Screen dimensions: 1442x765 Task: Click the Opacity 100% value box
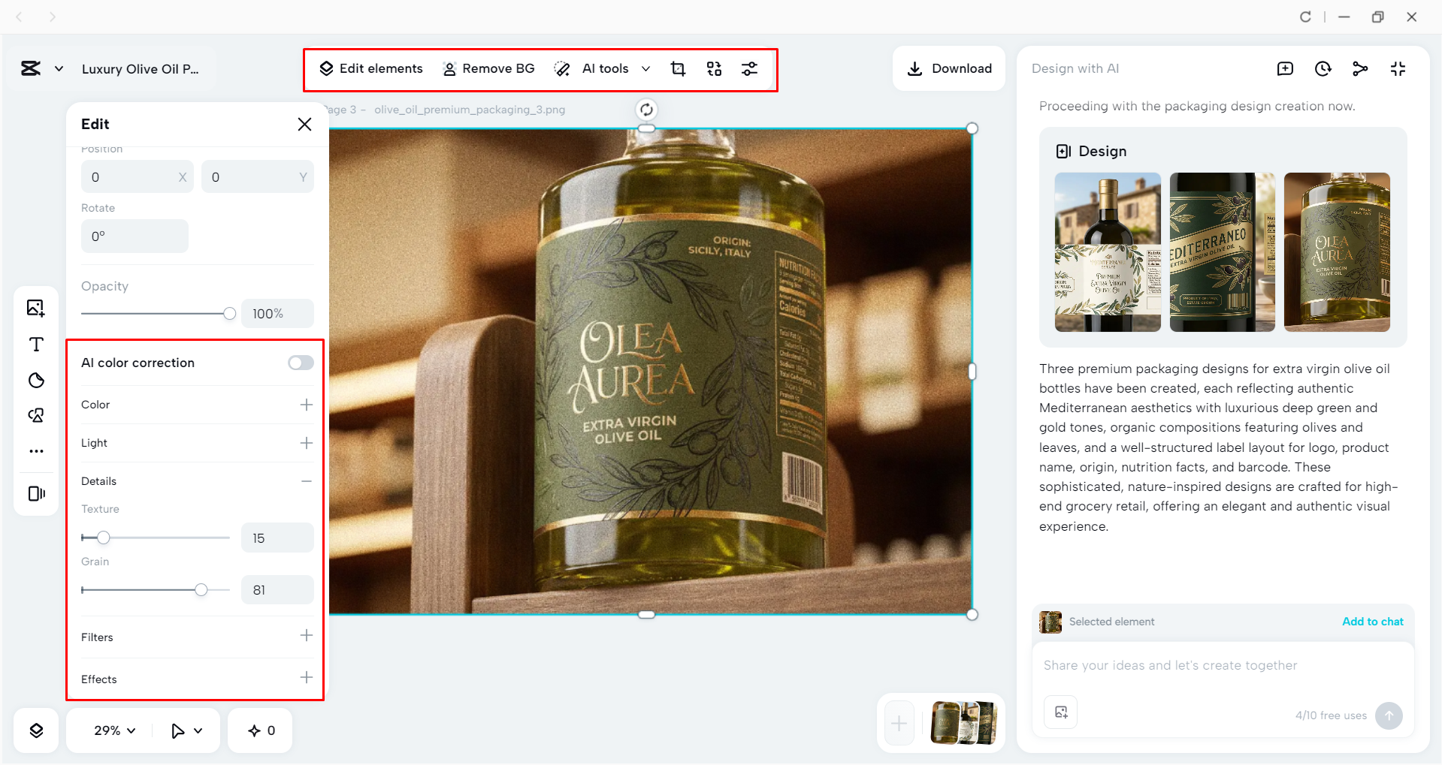click(x=277, y=314)
